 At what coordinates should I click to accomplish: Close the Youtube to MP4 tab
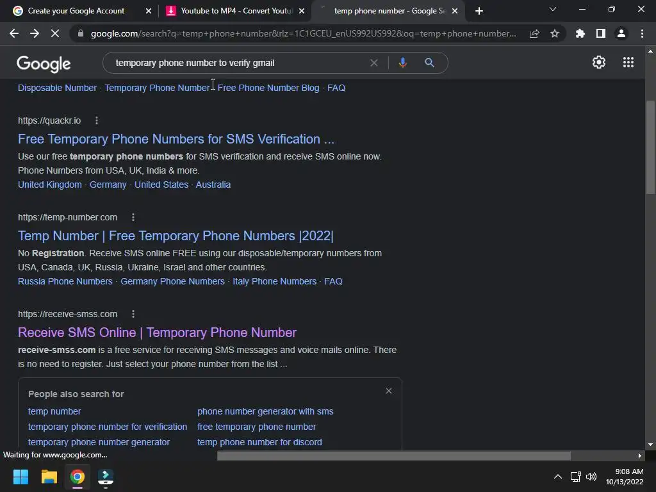(x=302, y=11)
